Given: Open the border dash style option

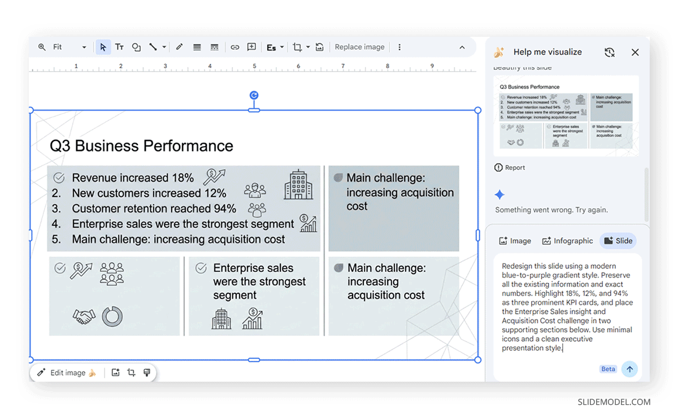Looking at the screenshot, I should tap(214, 47).
